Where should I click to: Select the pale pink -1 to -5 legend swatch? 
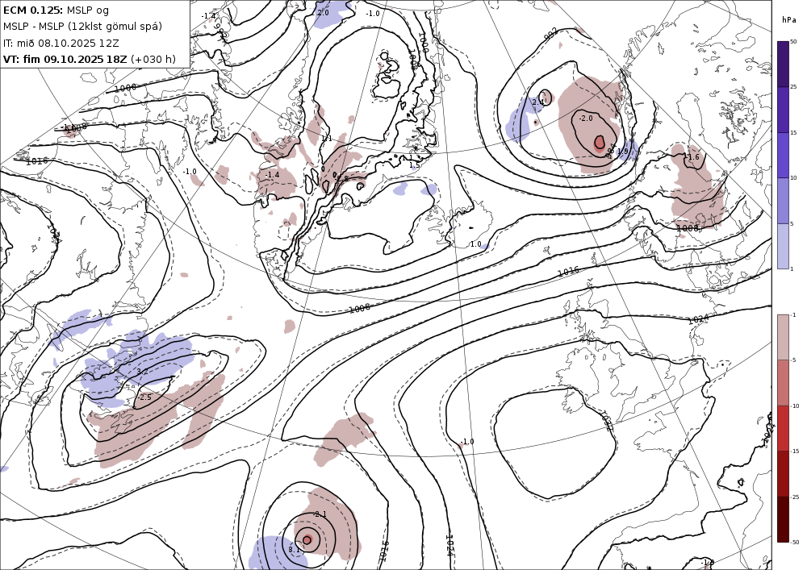click(782, 337)
